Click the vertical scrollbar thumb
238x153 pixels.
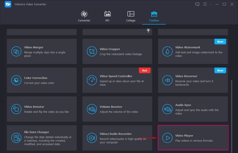point(232,115)
